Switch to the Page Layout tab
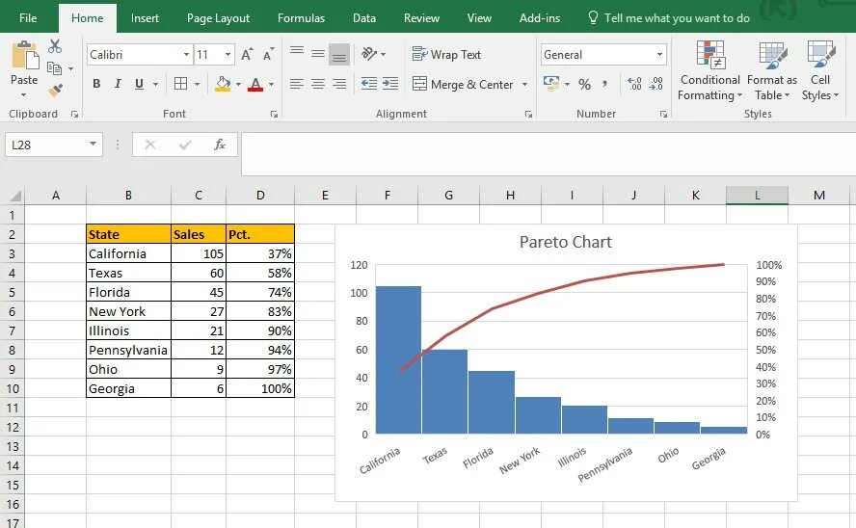This screenshot has width=856, height=528. (x=218, y=18)
